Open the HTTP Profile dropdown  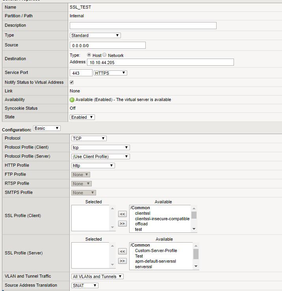click(x=93, y=166)
